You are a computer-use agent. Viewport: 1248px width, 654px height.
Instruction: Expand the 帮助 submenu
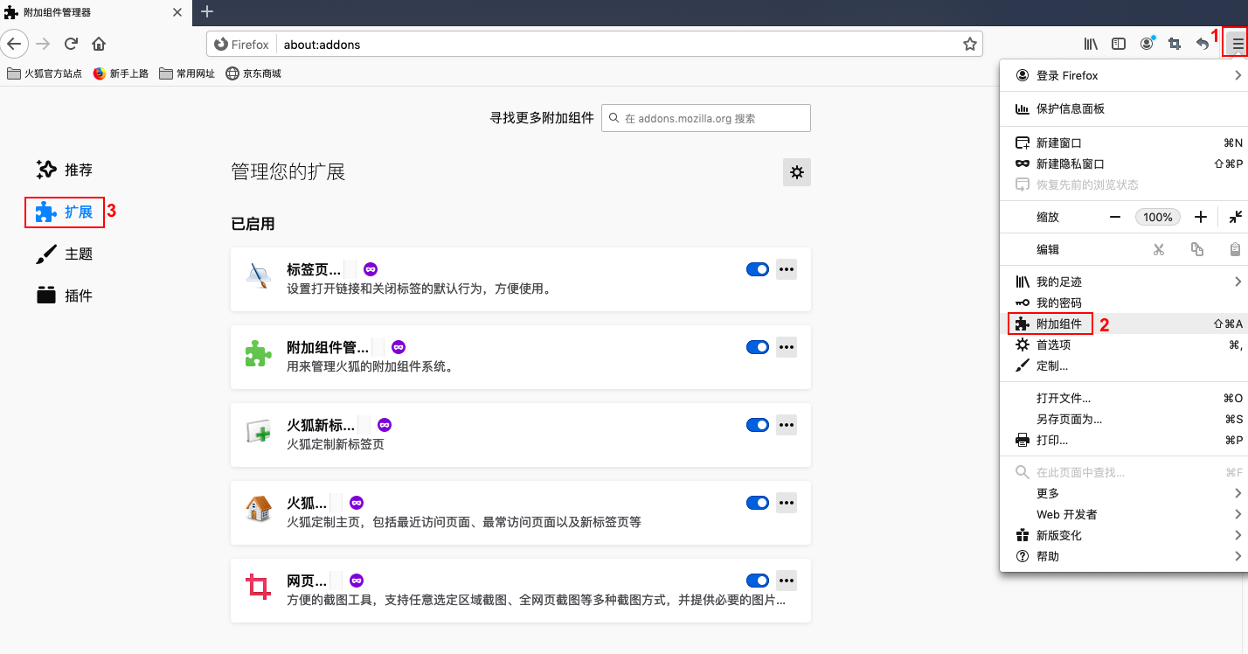(x=1126, y=556)
